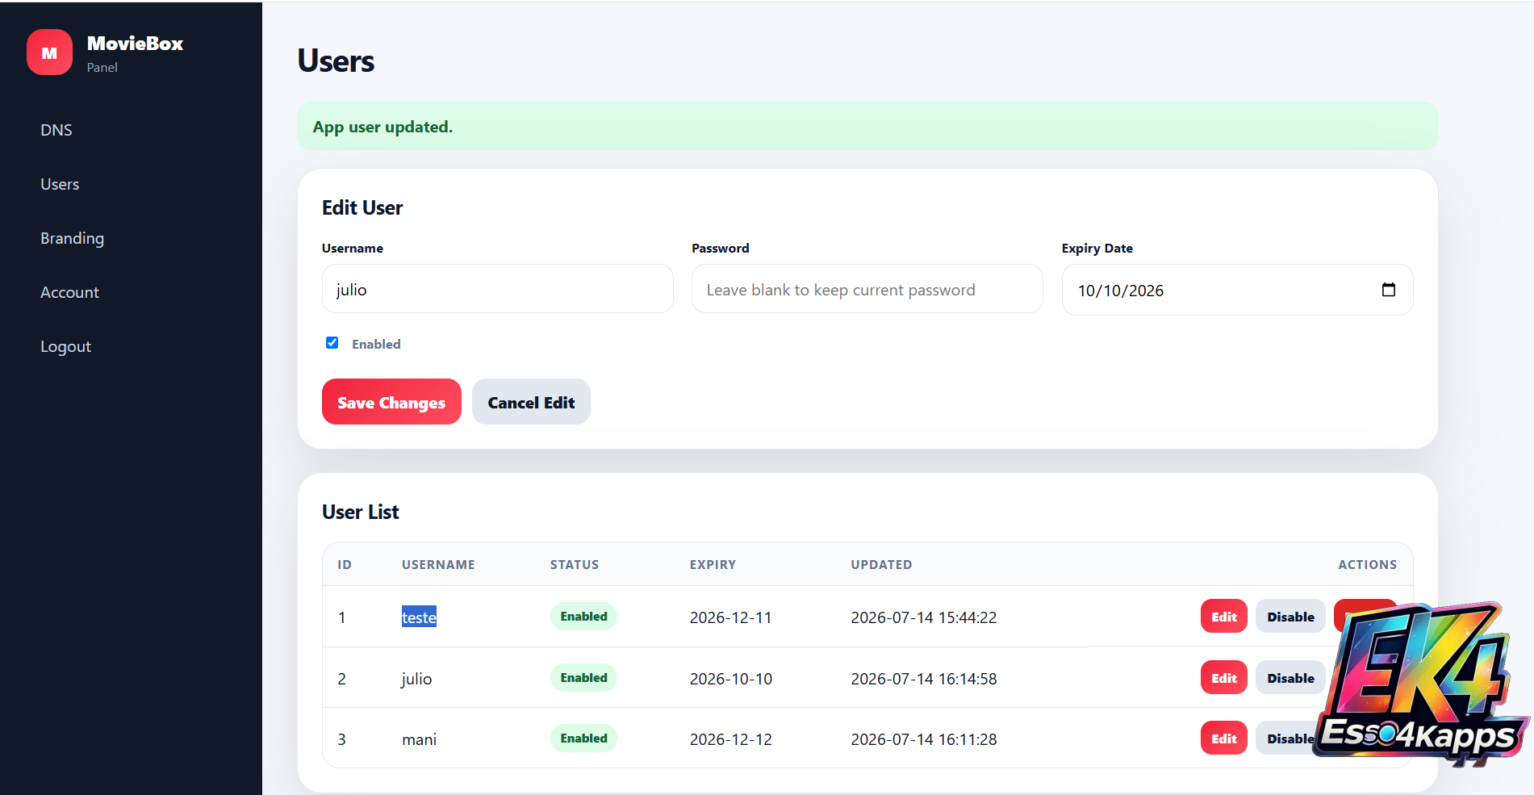Screen dimensions: 1534x795
Task: Click updated timestamp 2026-07-14 15:44:22
Action: tap(923, 617)
